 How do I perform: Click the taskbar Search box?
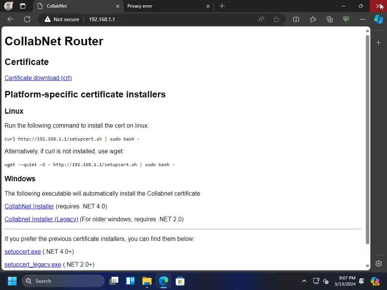[x=63, y=281]
